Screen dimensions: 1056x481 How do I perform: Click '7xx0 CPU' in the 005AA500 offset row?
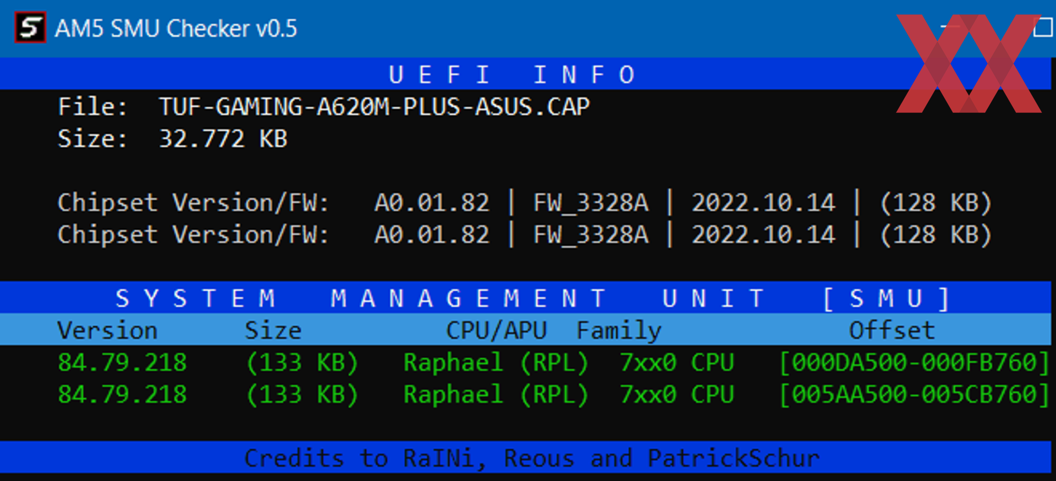(x=677, y=394)
